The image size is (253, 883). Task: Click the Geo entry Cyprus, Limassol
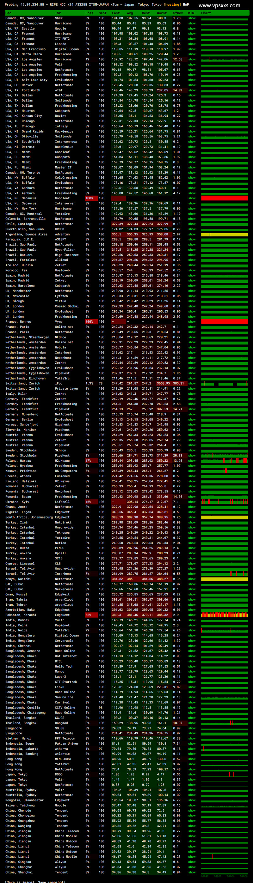[22, 563]
